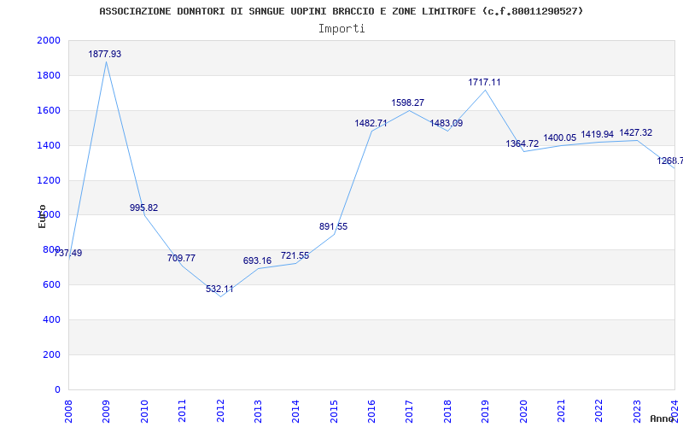683x427 pixels.
Task: Click the 2013 x-axis label
Action: pos(258,411)
